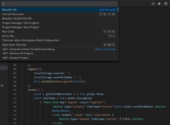Select .NET: Restore All Projects command
This screenshot has height=125, width=170.
(x=60, y=53)
